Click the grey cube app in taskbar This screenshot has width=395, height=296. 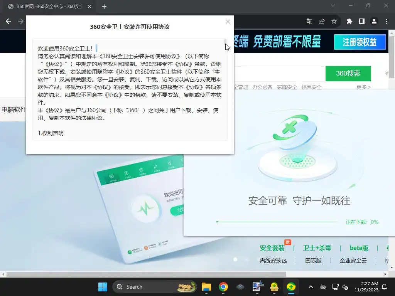[x=240, y=287]
